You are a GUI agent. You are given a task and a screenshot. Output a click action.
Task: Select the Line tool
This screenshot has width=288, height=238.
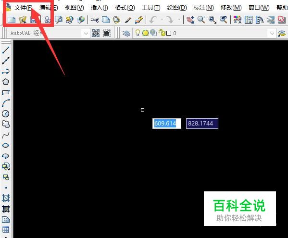pos(6,50)
